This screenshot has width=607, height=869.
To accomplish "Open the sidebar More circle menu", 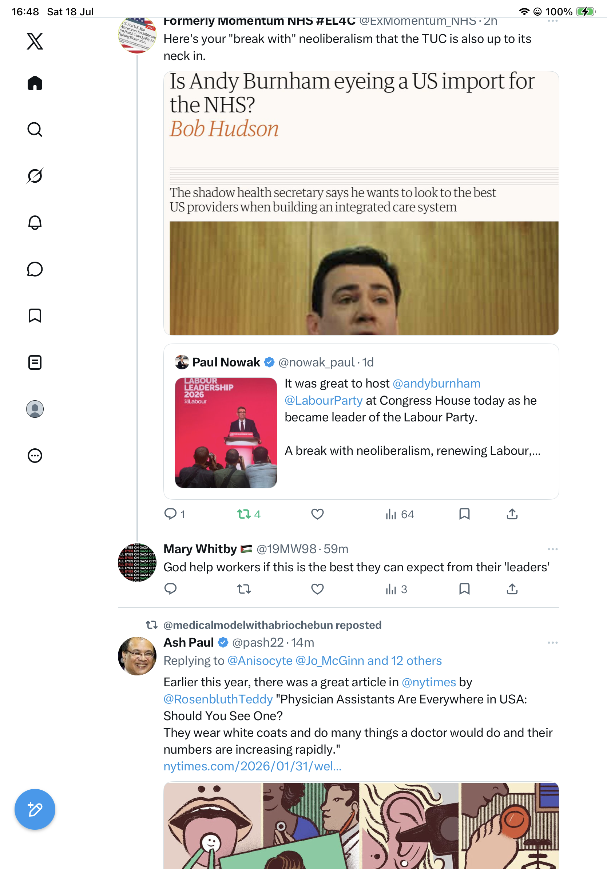I will 35,455.
